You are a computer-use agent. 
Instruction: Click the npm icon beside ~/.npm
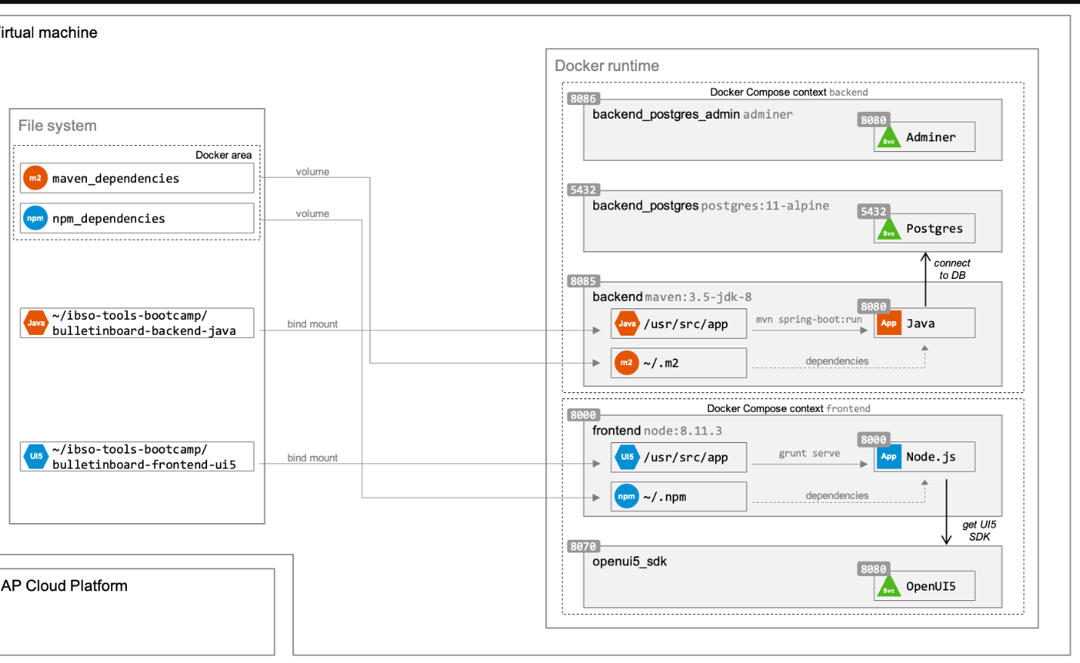pyautogui.click(x=627, y=497)
